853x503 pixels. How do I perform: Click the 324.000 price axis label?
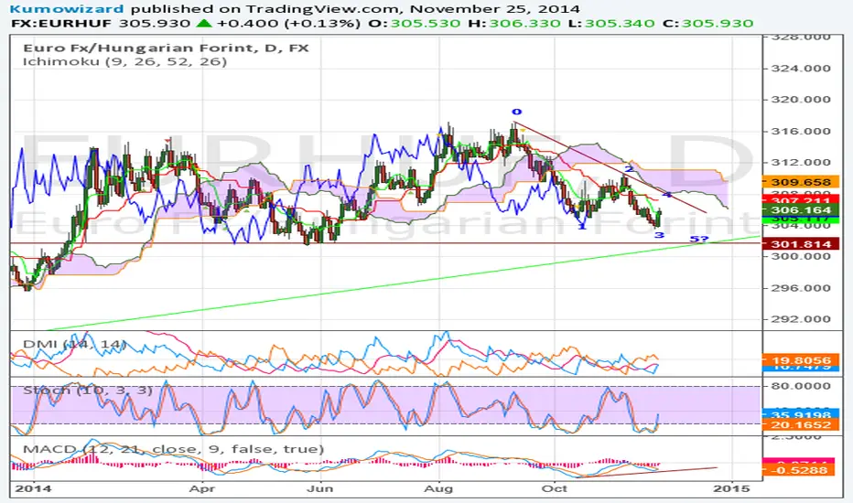pos(801,69)
